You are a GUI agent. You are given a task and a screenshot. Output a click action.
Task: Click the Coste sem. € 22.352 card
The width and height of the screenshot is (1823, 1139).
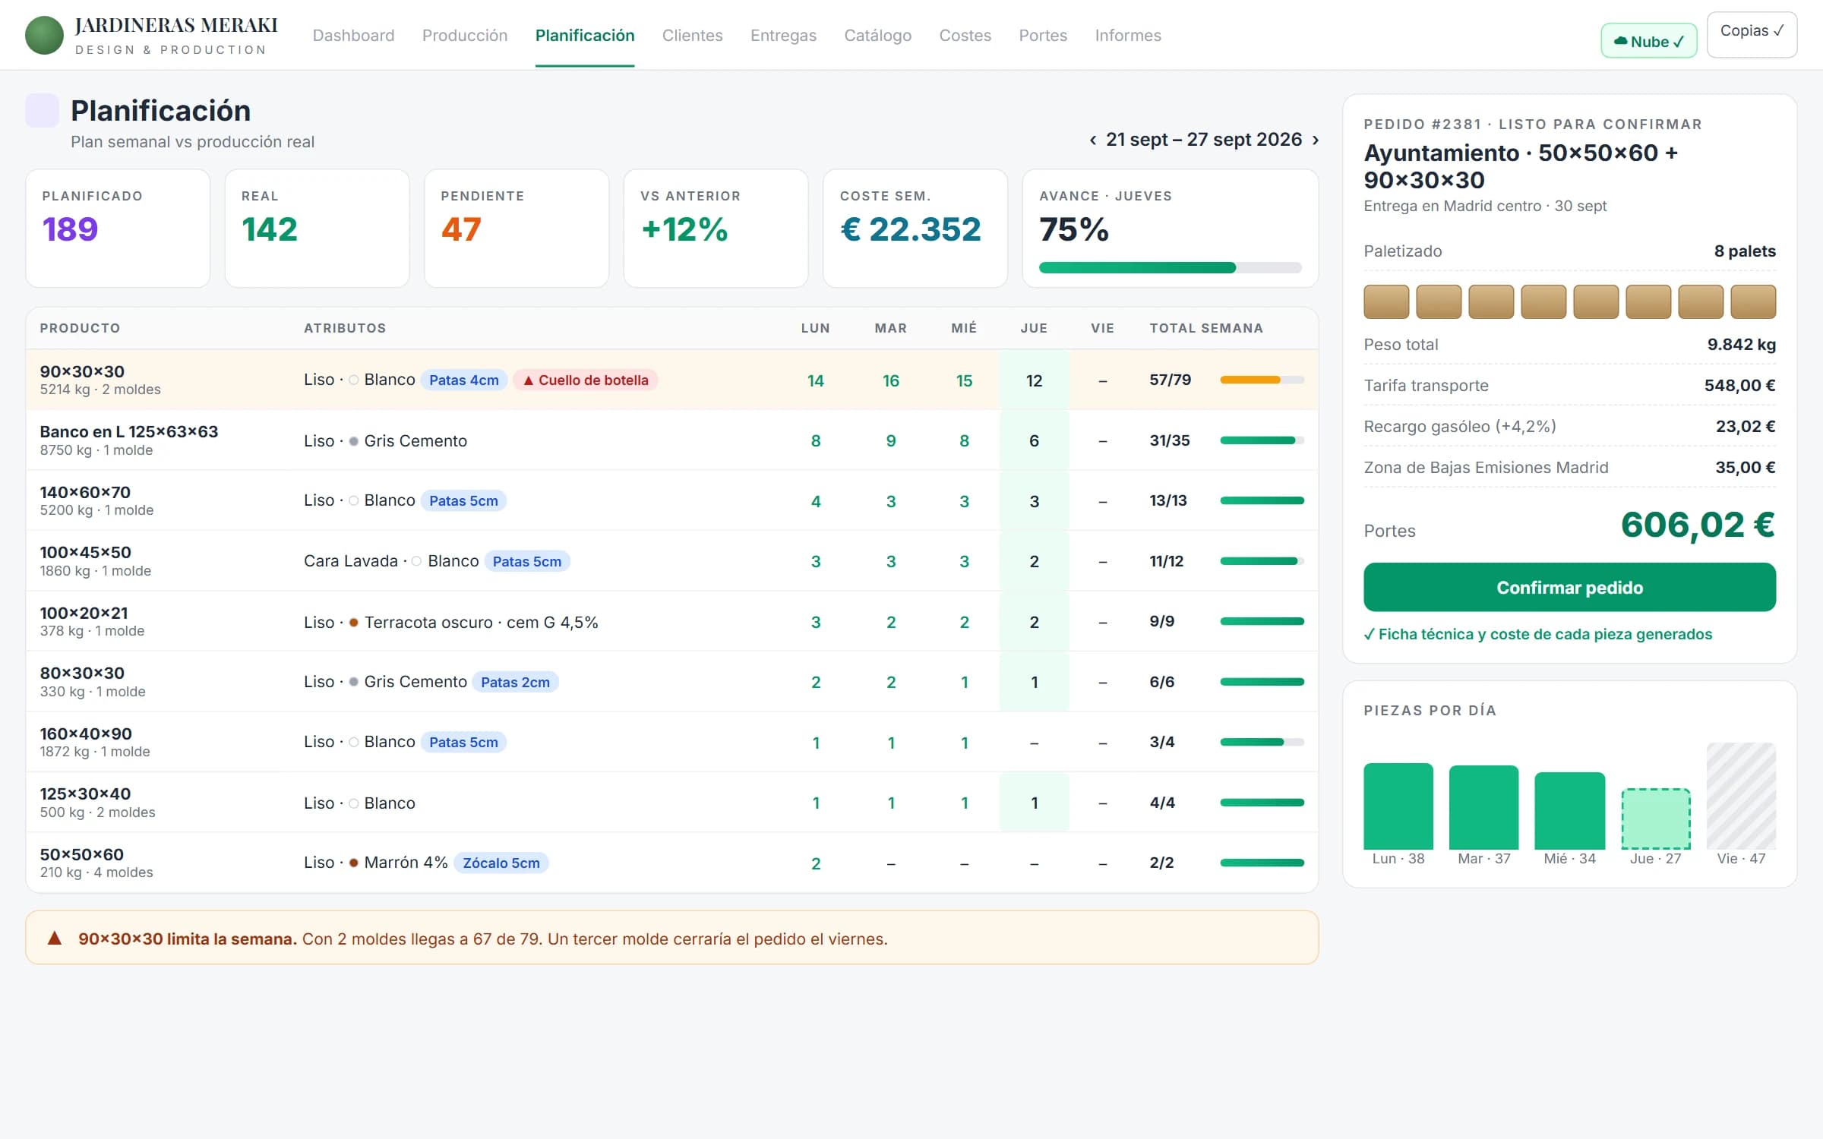coord(915,228)
